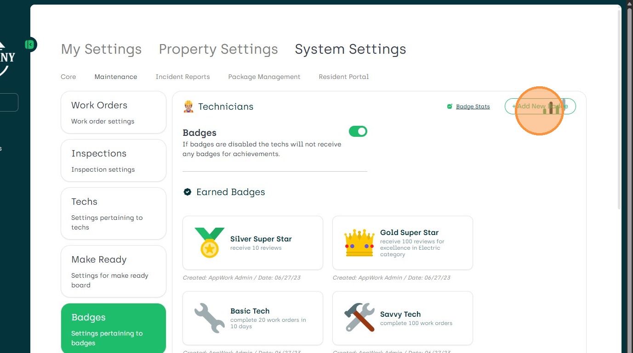Screen dimensions: 633x353
Task: Click the Basic Tech wrench icon
Action: click(x=210, y=318)
